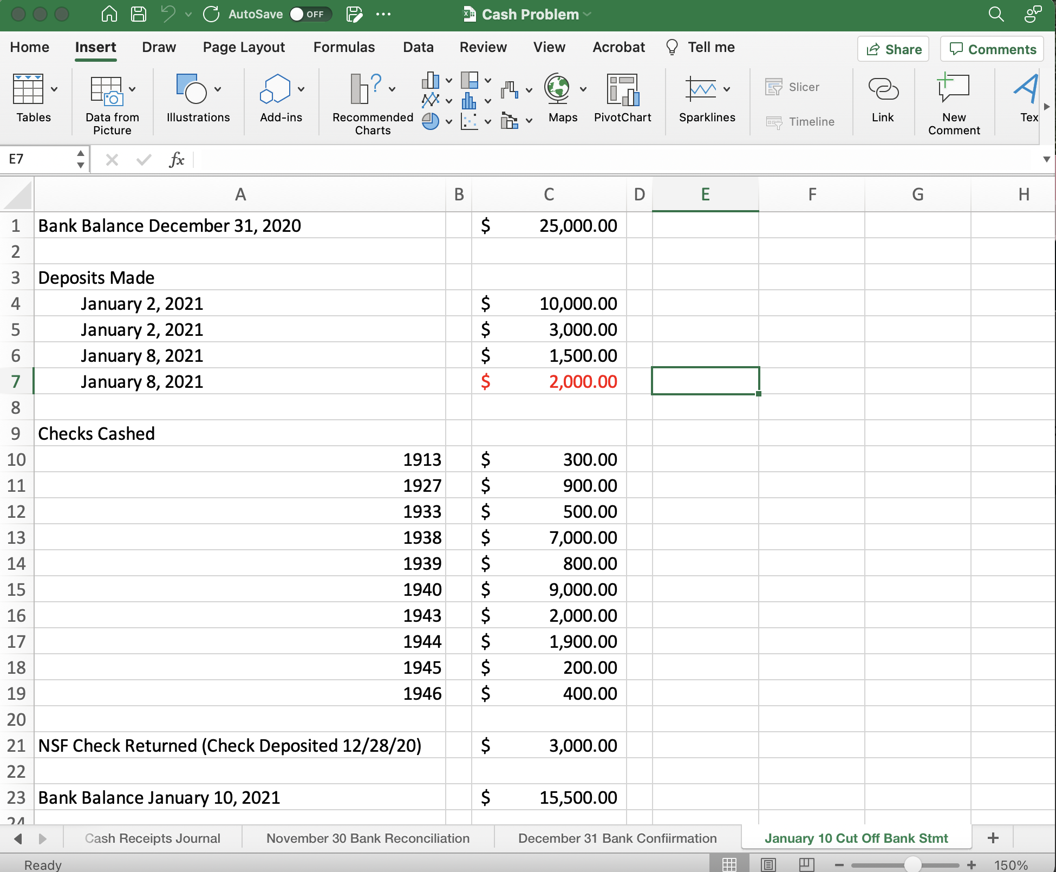Open the Formulas ribbon tab

(344, 48)
